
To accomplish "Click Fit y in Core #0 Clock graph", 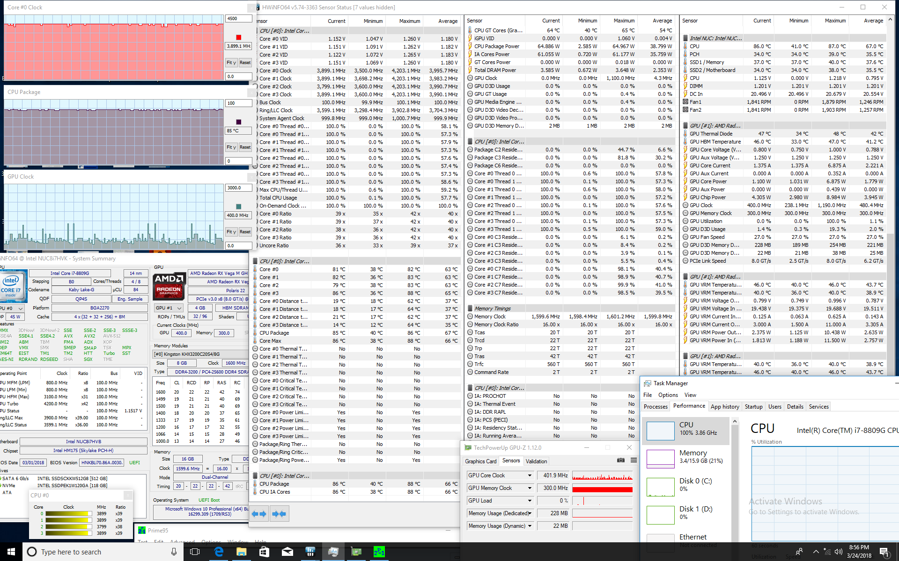I will (231, 63).
